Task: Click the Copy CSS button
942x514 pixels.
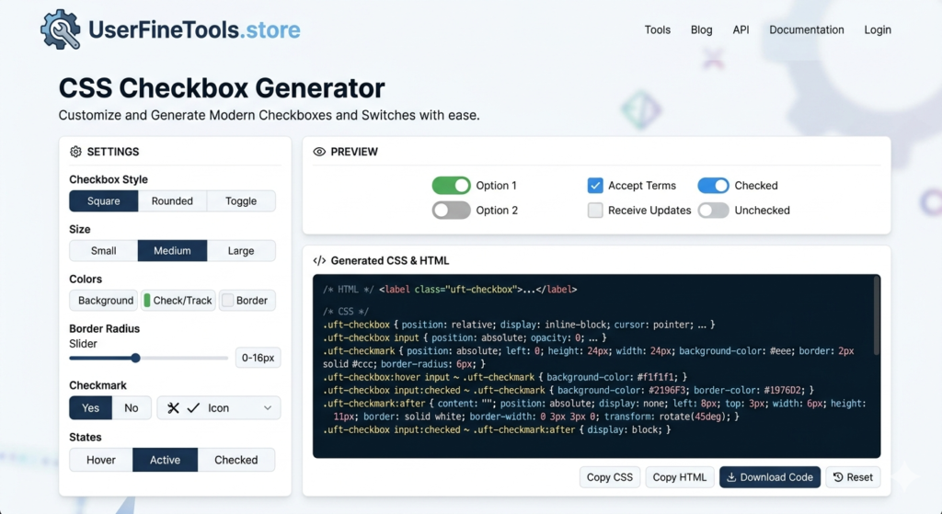Action: point(610,477)
